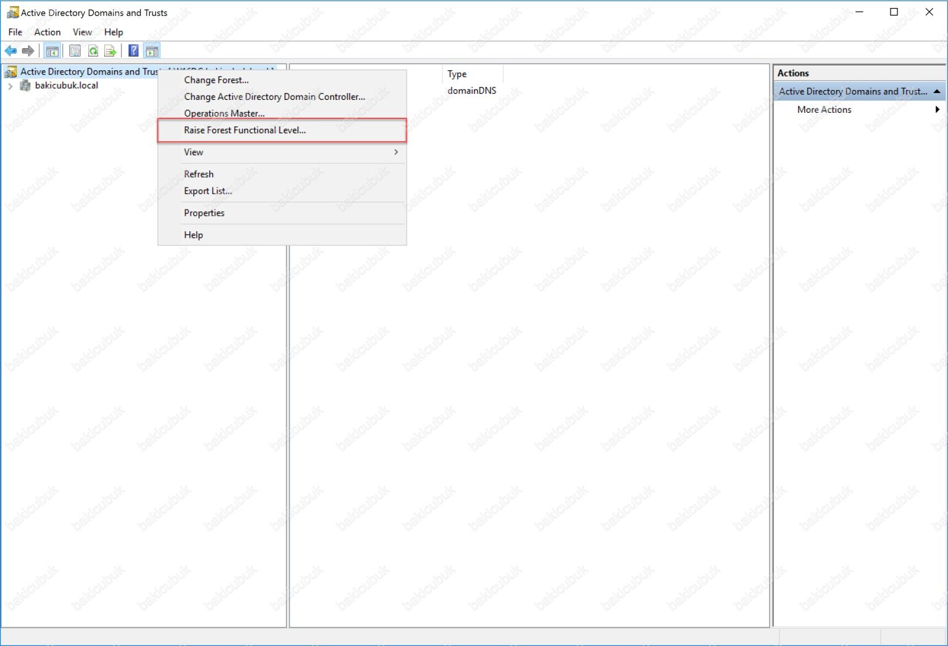The height and width of the screenshot is (646, 948).
Task: Click the grayed Forward navigation arrow
Action: point(29,51)
